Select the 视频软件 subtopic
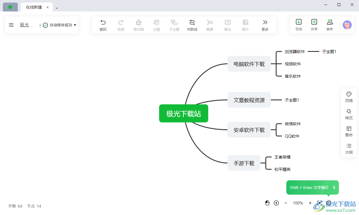Viewport: 359px width, 215px height. (293, 64)
